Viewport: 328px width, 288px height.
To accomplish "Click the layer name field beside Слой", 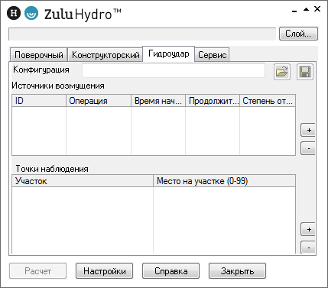I will (142, 34).
